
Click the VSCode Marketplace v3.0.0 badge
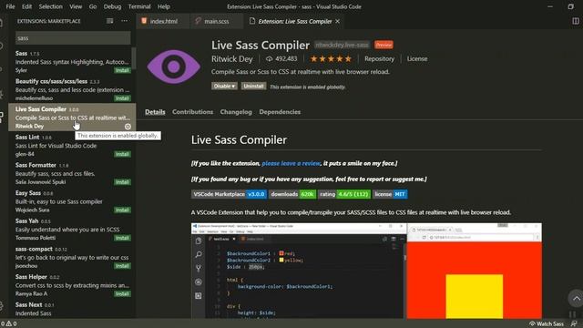229,194
